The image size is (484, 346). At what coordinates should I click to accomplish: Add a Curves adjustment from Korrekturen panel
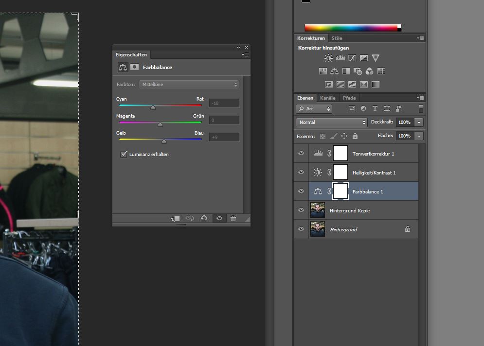point(352,58)
